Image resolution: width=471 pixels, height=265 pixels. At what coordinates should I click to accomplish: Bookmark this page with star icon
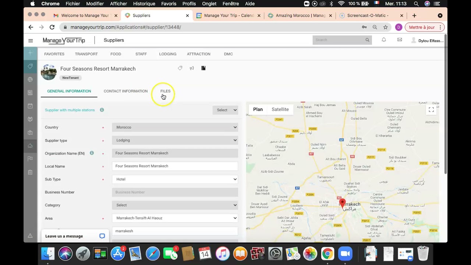385,27
